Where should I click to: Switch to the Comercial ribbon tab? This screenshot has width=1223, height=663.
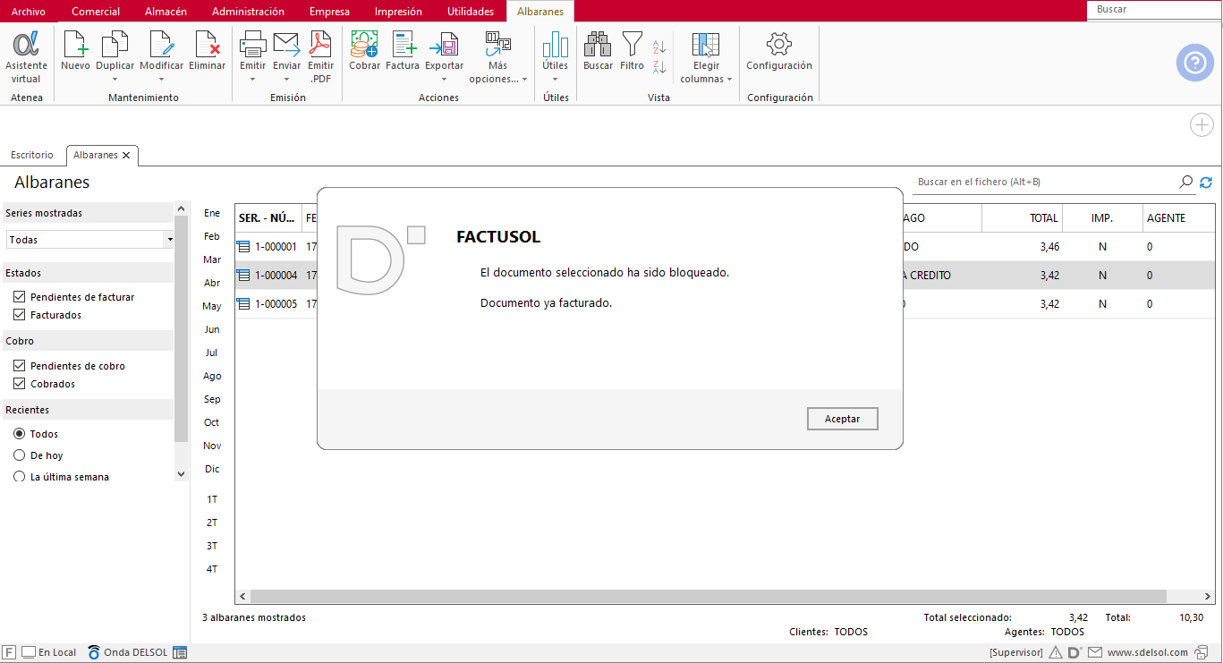pos(96,12)
